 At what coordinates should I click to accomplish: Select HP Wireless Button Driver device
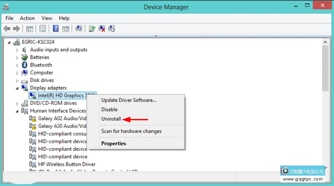[x=66, y=164]
